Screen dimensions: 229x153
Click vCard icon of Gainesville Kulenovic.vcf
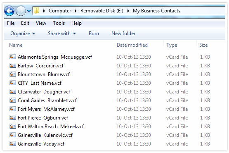point(13,135)
